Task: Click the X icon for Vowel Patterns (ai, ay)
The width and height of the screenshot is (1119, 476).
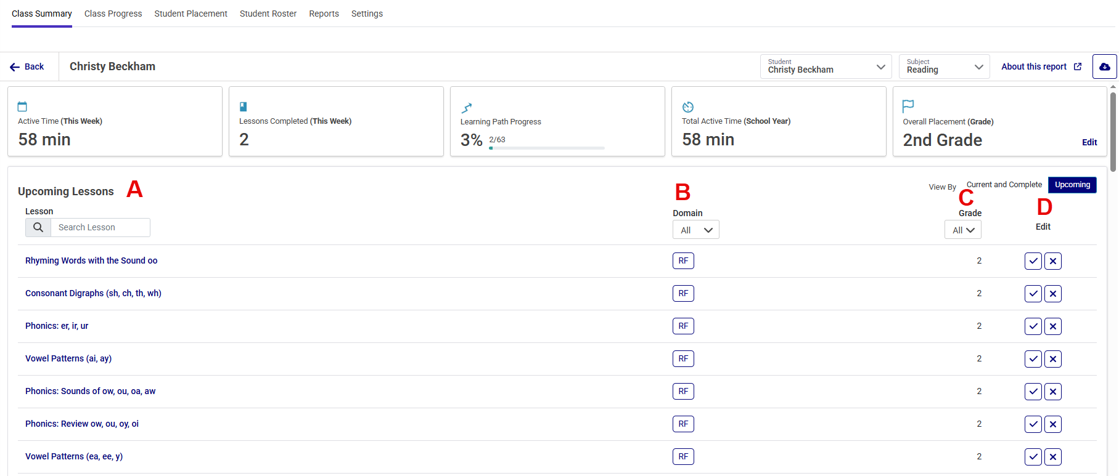Action: tap(1052, 359)
